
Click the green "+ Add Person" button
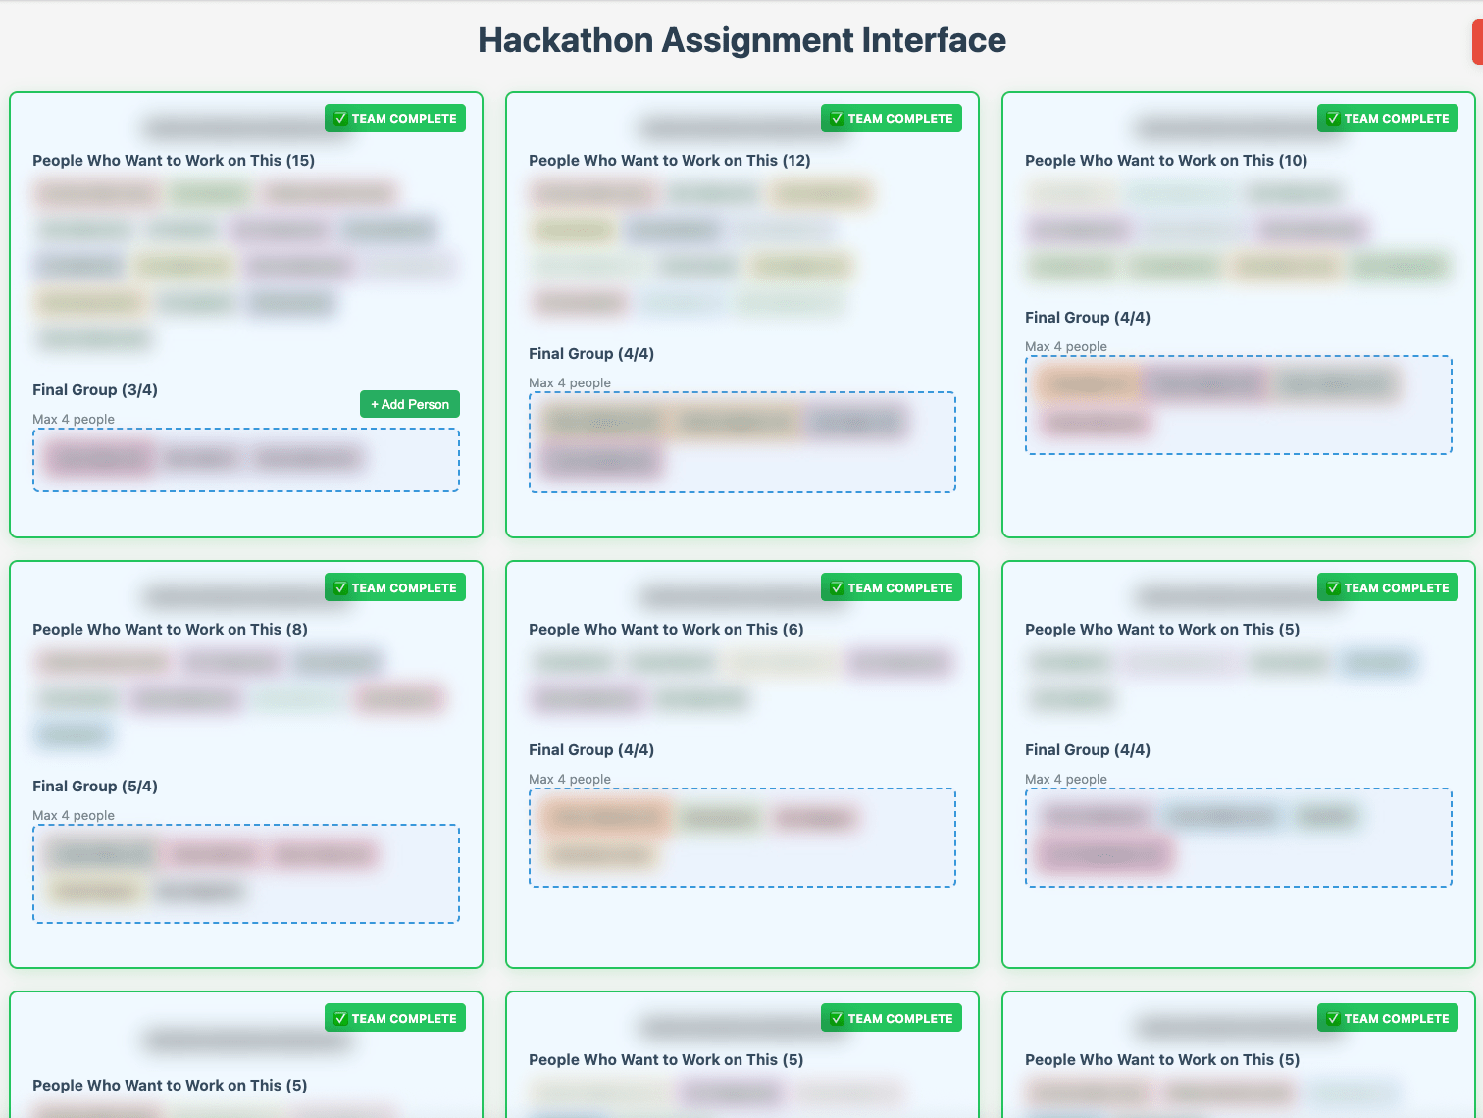point(409,404)
